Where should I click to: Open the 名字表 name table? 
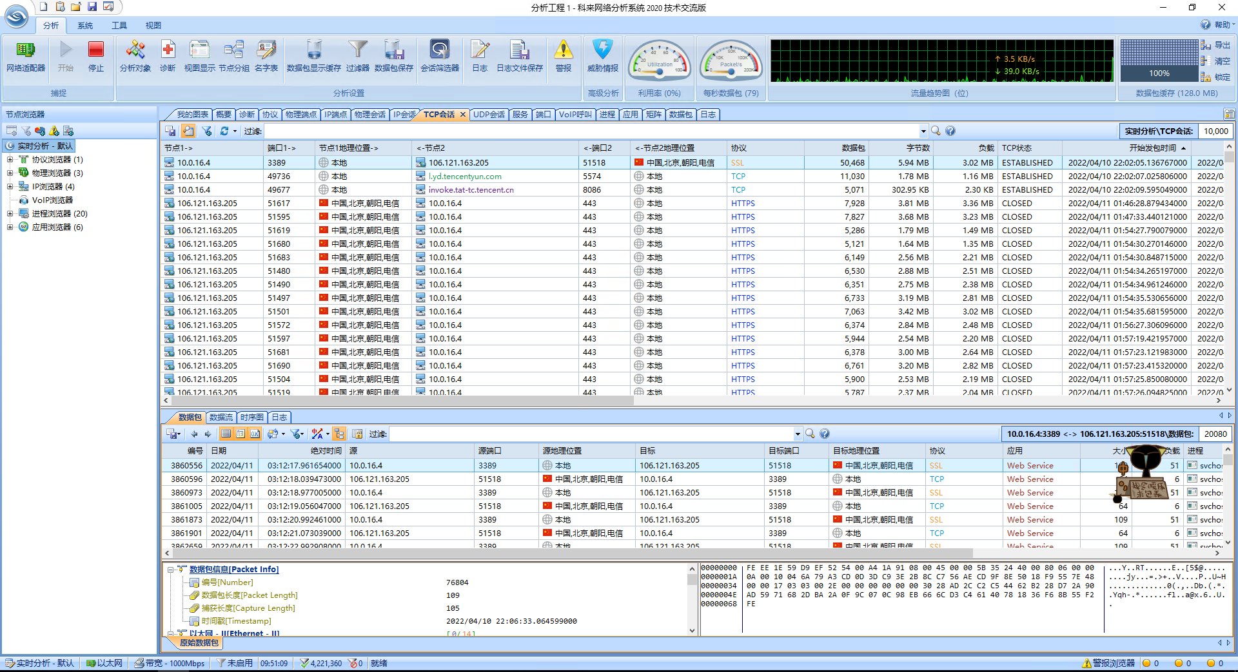tap(266, 56)
